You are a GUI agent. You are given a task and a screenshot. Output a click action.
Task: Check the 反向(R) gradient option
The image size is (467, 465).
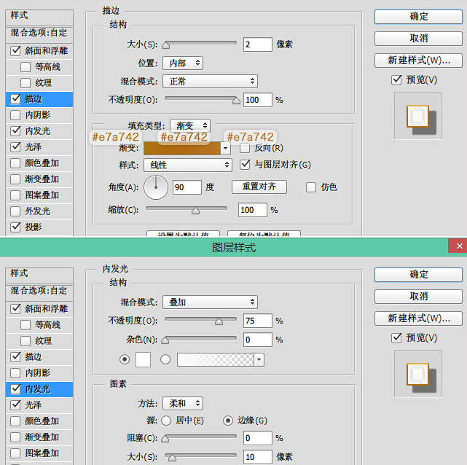[245, 148]
